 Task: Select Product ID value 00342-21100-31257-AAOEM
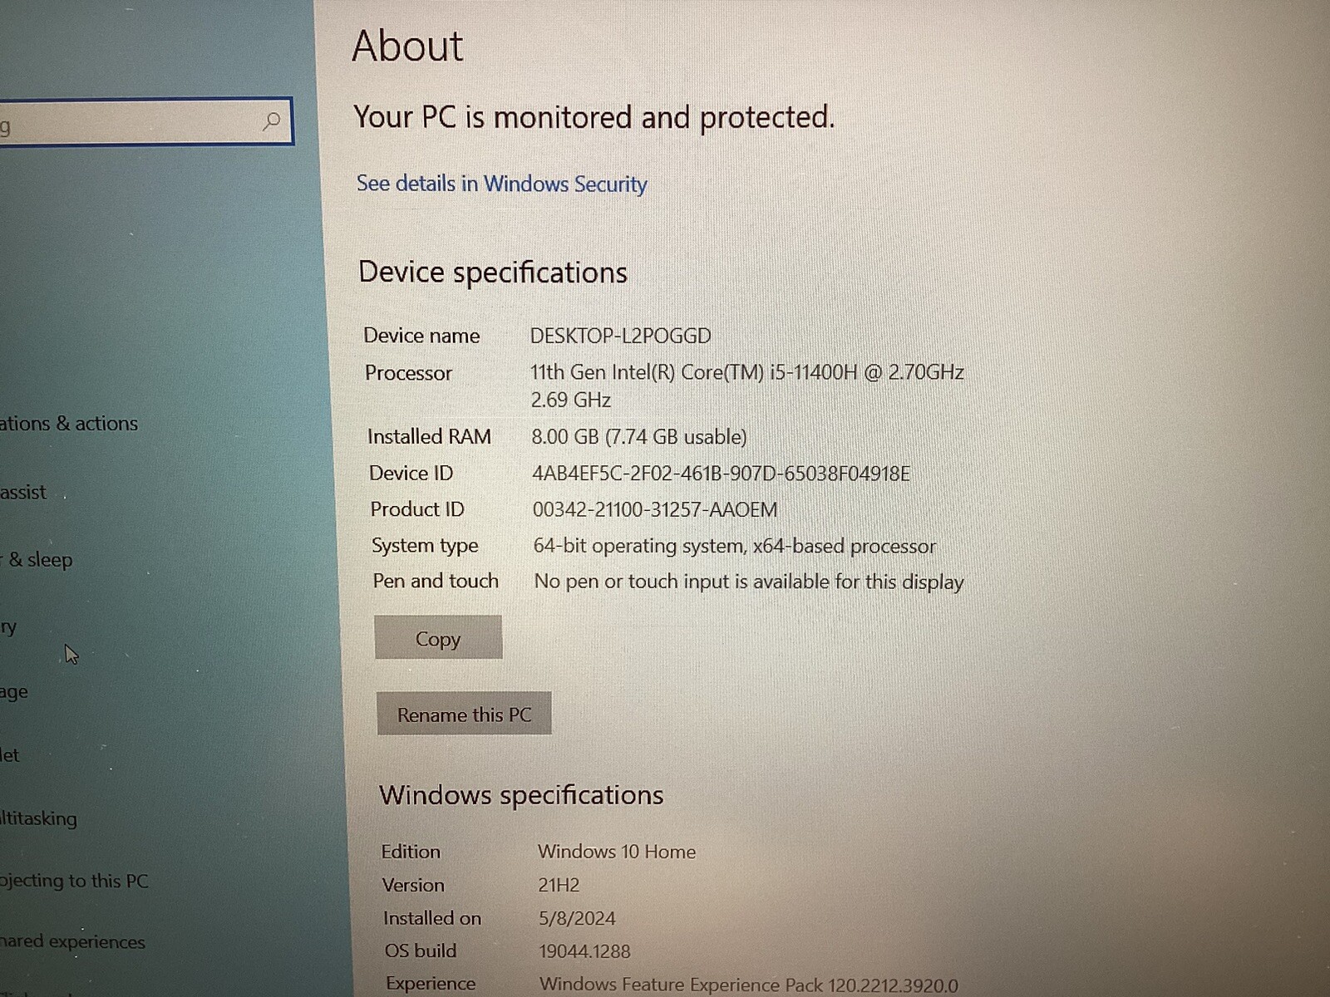655,509
